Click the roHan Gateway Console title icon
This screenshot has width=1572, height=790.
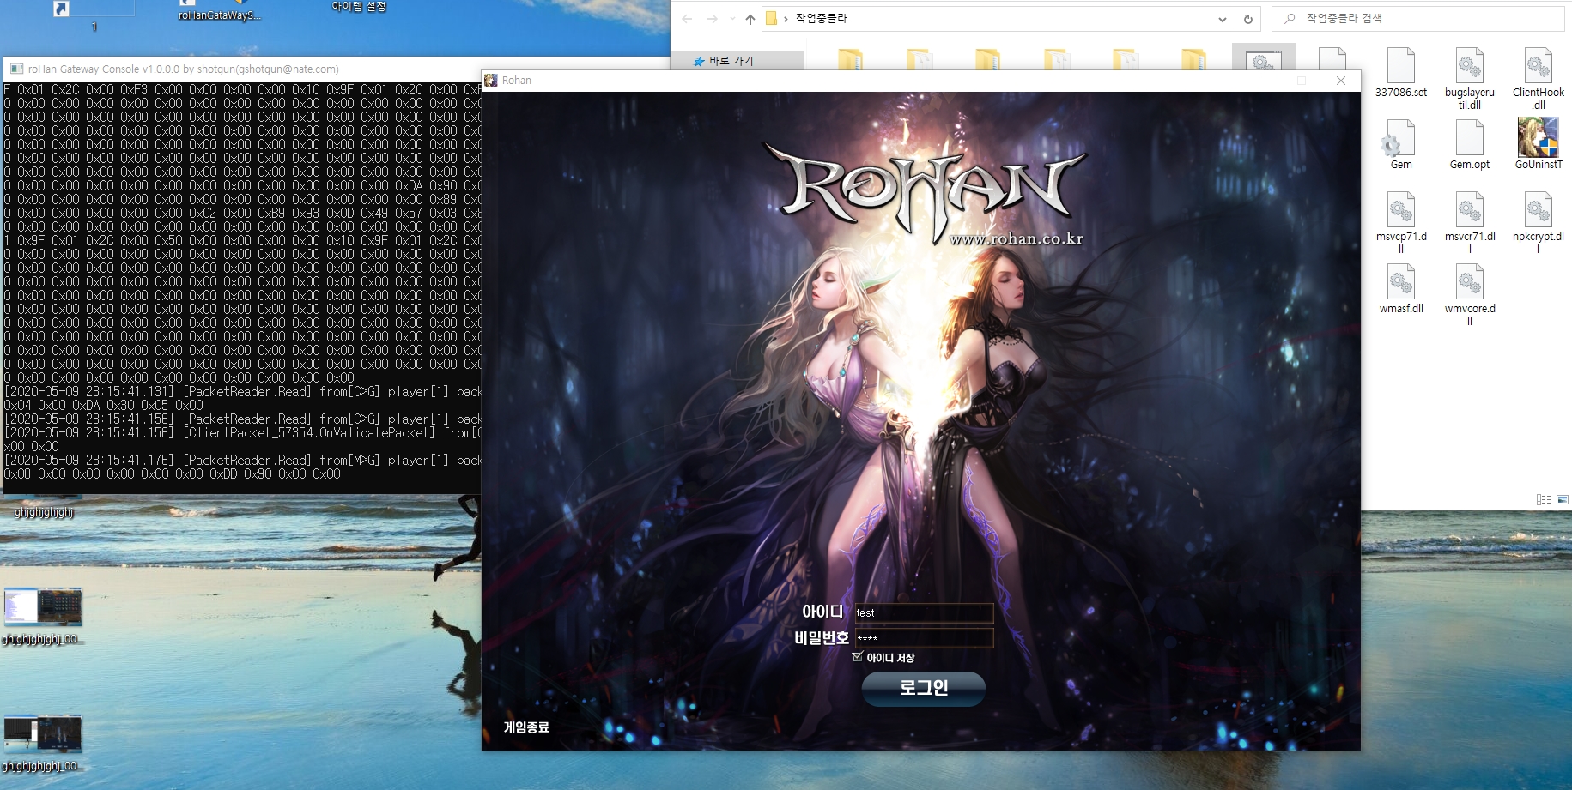point(16,69)
